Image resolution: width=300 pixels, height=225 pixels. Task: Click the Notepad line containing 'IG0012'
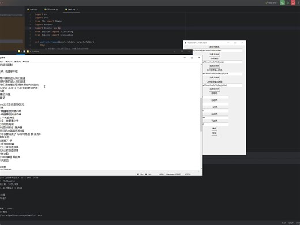(x=20, y=134)
